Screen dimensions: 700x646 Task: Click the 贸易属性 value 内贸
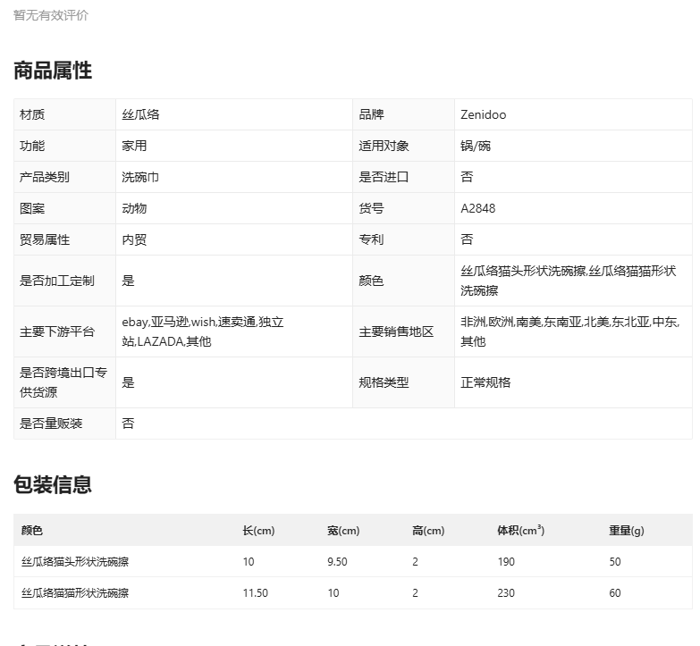tap(134, 239)
